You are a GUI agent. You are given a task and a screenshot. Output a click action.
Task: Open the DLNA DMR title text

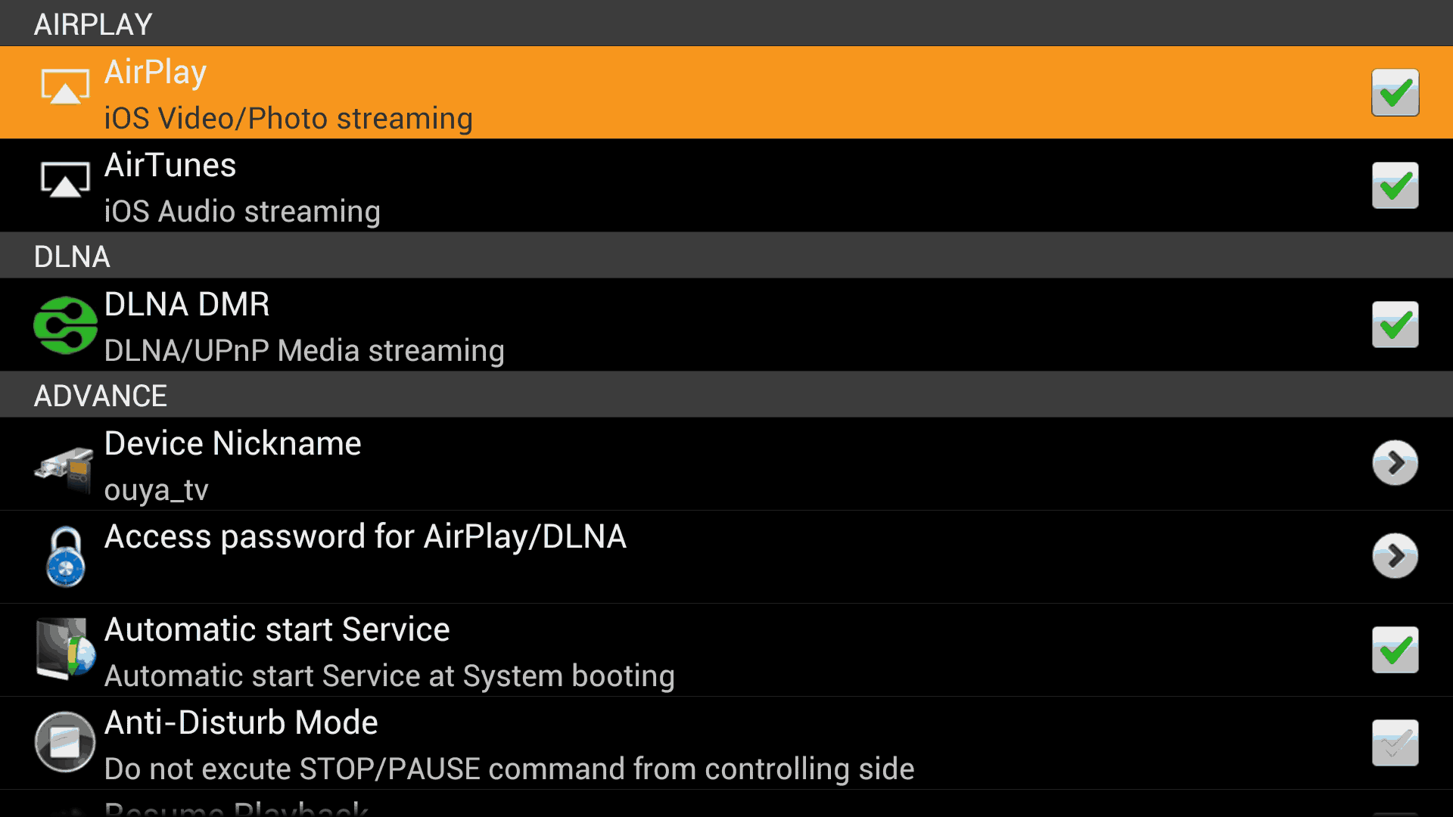187,304
